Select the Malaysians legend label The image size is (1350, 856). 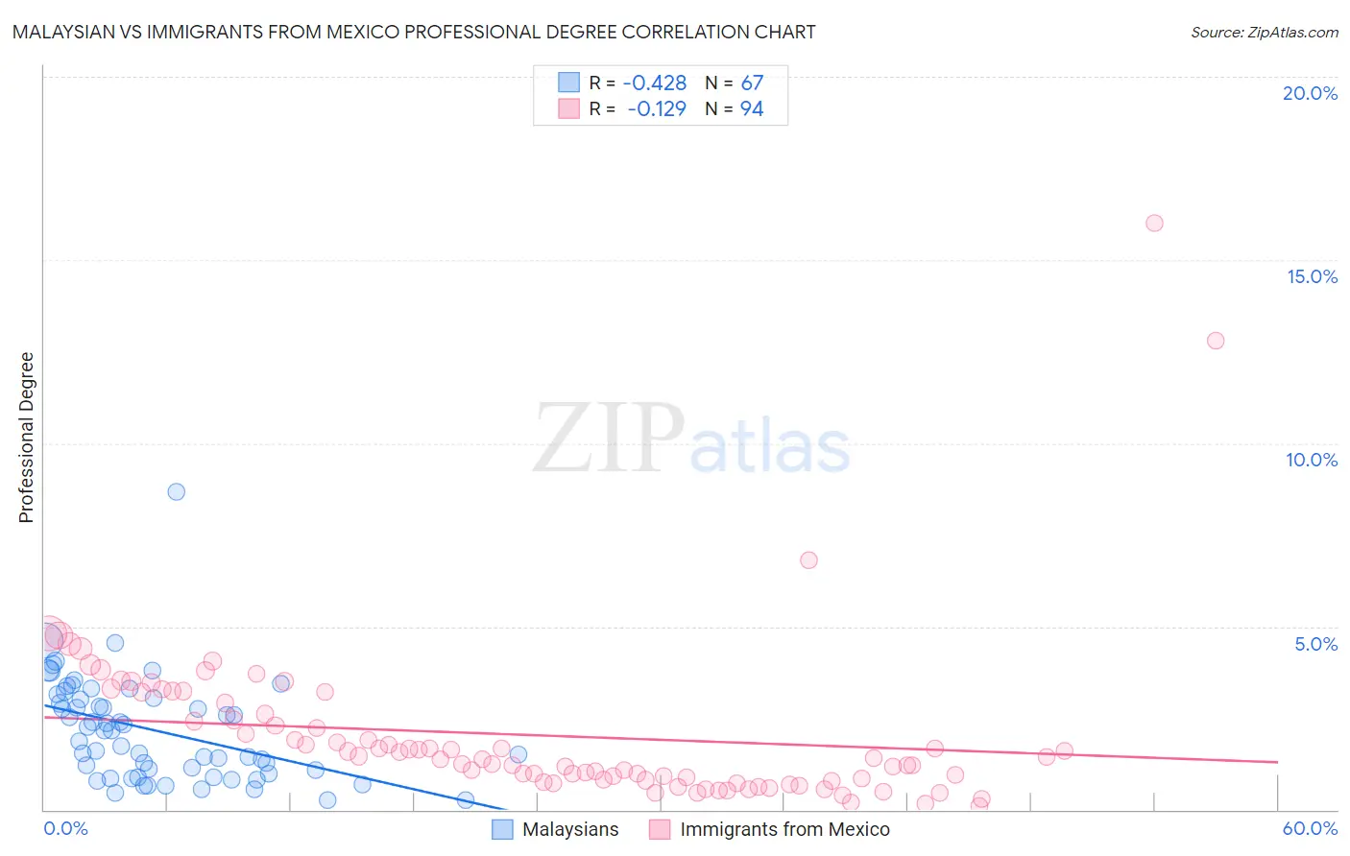[570, 829]
